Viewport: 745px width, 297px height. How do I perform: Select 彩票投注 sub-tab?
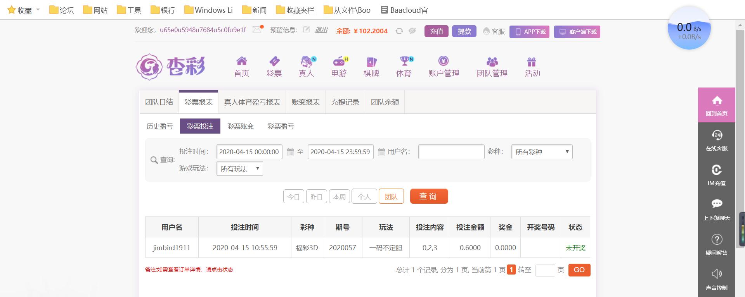(200, 126)
